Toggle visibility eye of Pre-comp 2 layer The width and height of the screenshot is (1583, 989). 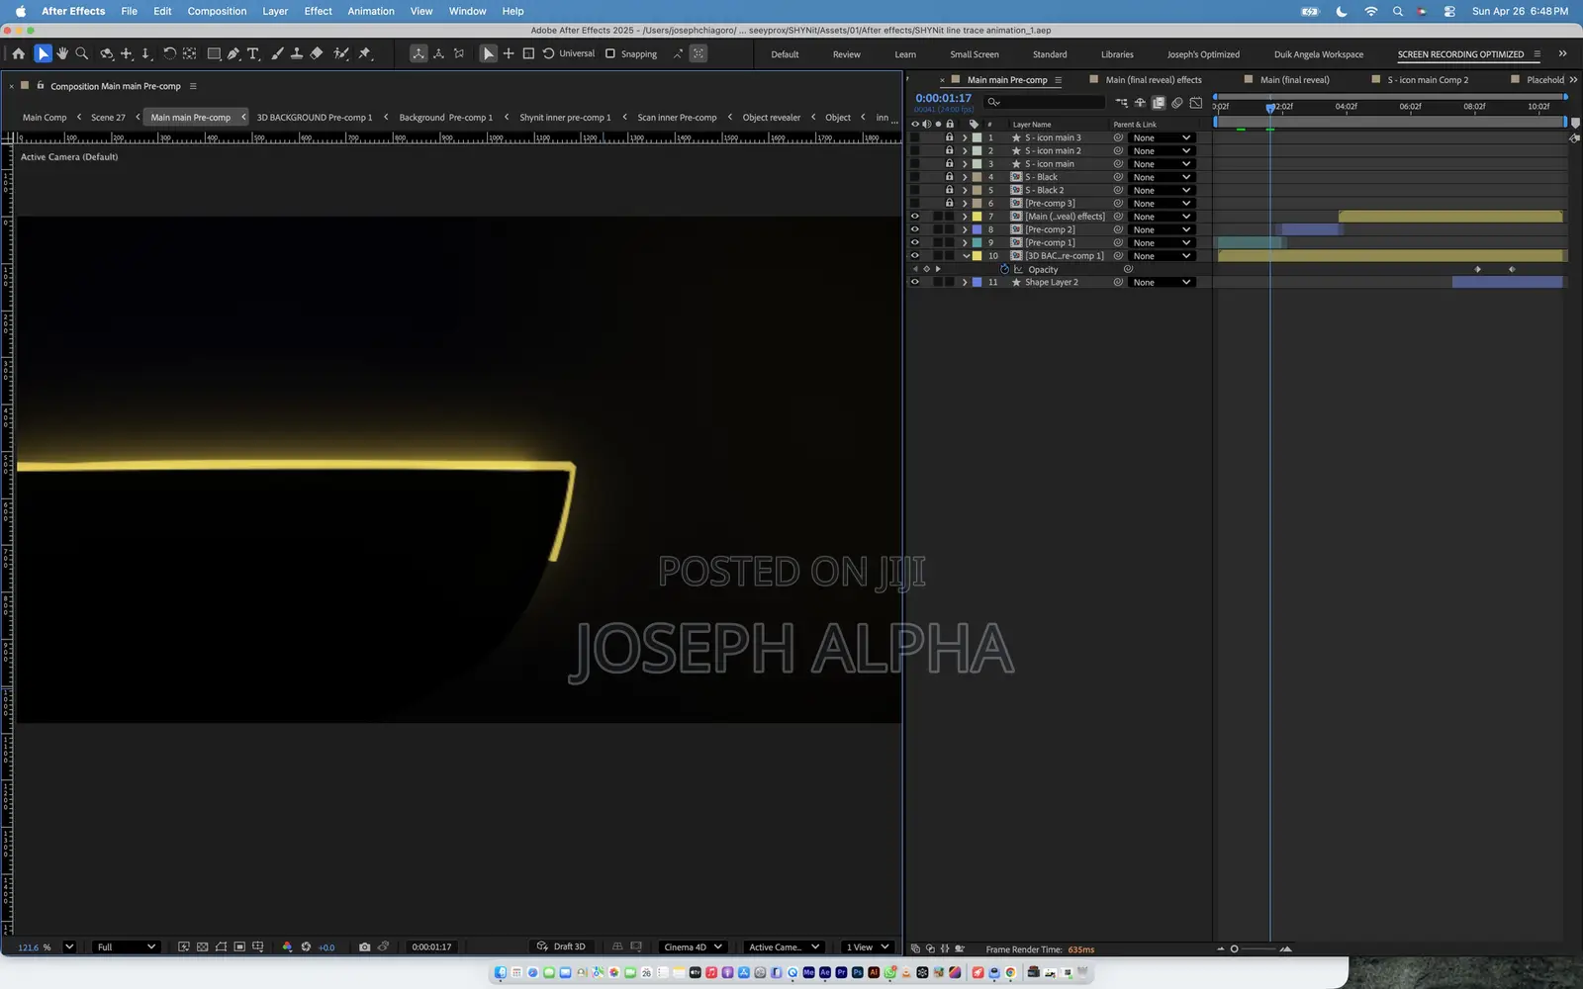coord(914,229)
